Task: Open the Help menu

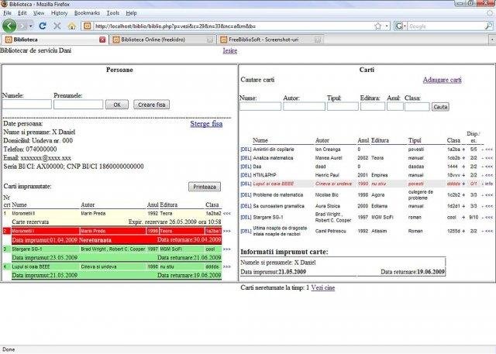Action: coord(131,13)
